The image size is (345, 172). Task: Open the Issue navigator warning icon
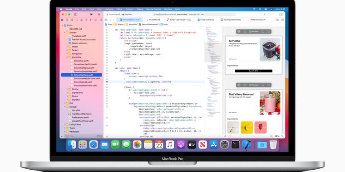[x=81, y=20]
